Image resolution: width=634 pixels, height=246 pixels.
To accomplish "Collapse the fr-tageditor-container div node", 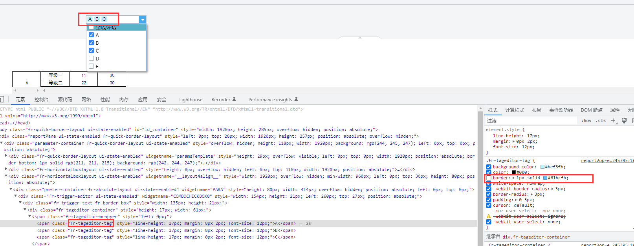I will [25, 210].
